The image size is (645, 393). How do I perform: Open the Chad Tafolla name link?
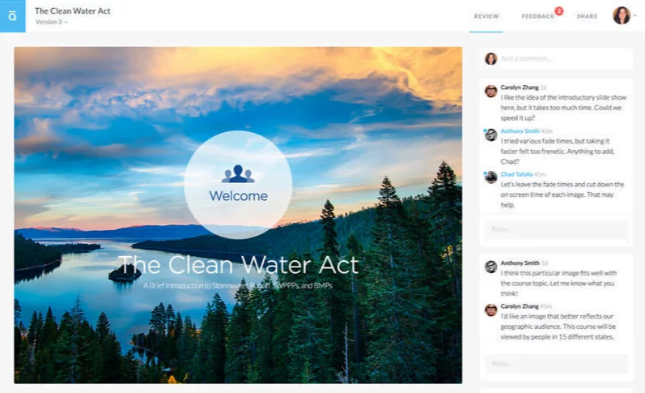[x=516, y=174]
